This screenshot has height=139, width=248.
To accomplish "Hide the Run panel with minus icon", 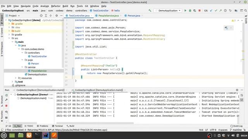I will click(242, 90).
